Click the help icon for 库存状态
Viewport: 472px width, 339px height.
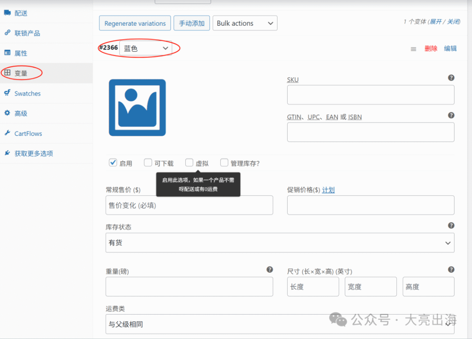(x=451, y=225)
